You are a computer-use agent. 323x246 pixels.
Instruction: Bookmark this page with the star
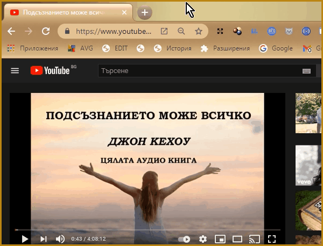coord(198,31)
